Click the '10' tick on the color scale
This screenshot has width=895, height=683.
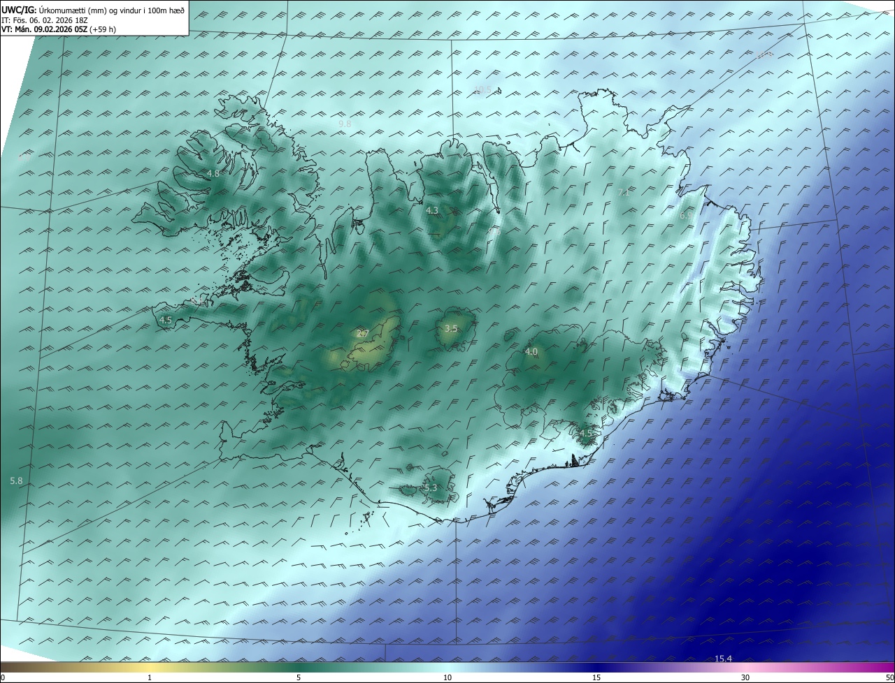click(x=447, y=677)
